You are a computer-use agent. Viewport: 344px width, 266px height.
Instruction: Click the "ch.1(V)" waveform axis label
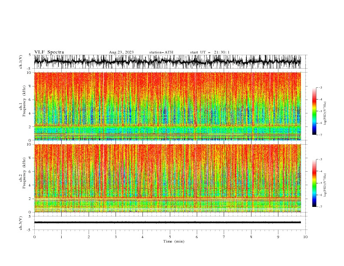21,62
